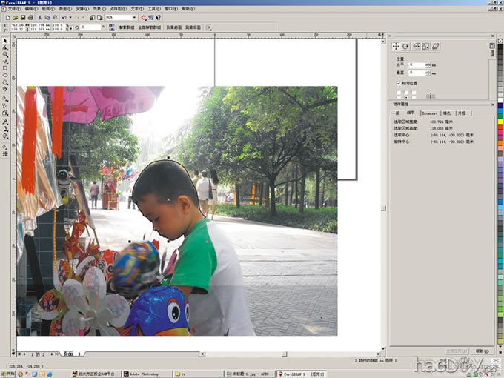Expand the undo history dropdown arrow
Screen dimensions: 504x378
point(70,17)
